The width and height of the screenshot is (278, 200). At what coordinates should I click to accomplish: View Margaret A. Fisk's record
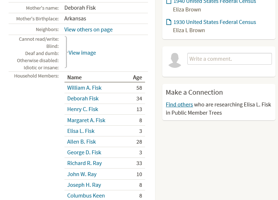(86, 120)
